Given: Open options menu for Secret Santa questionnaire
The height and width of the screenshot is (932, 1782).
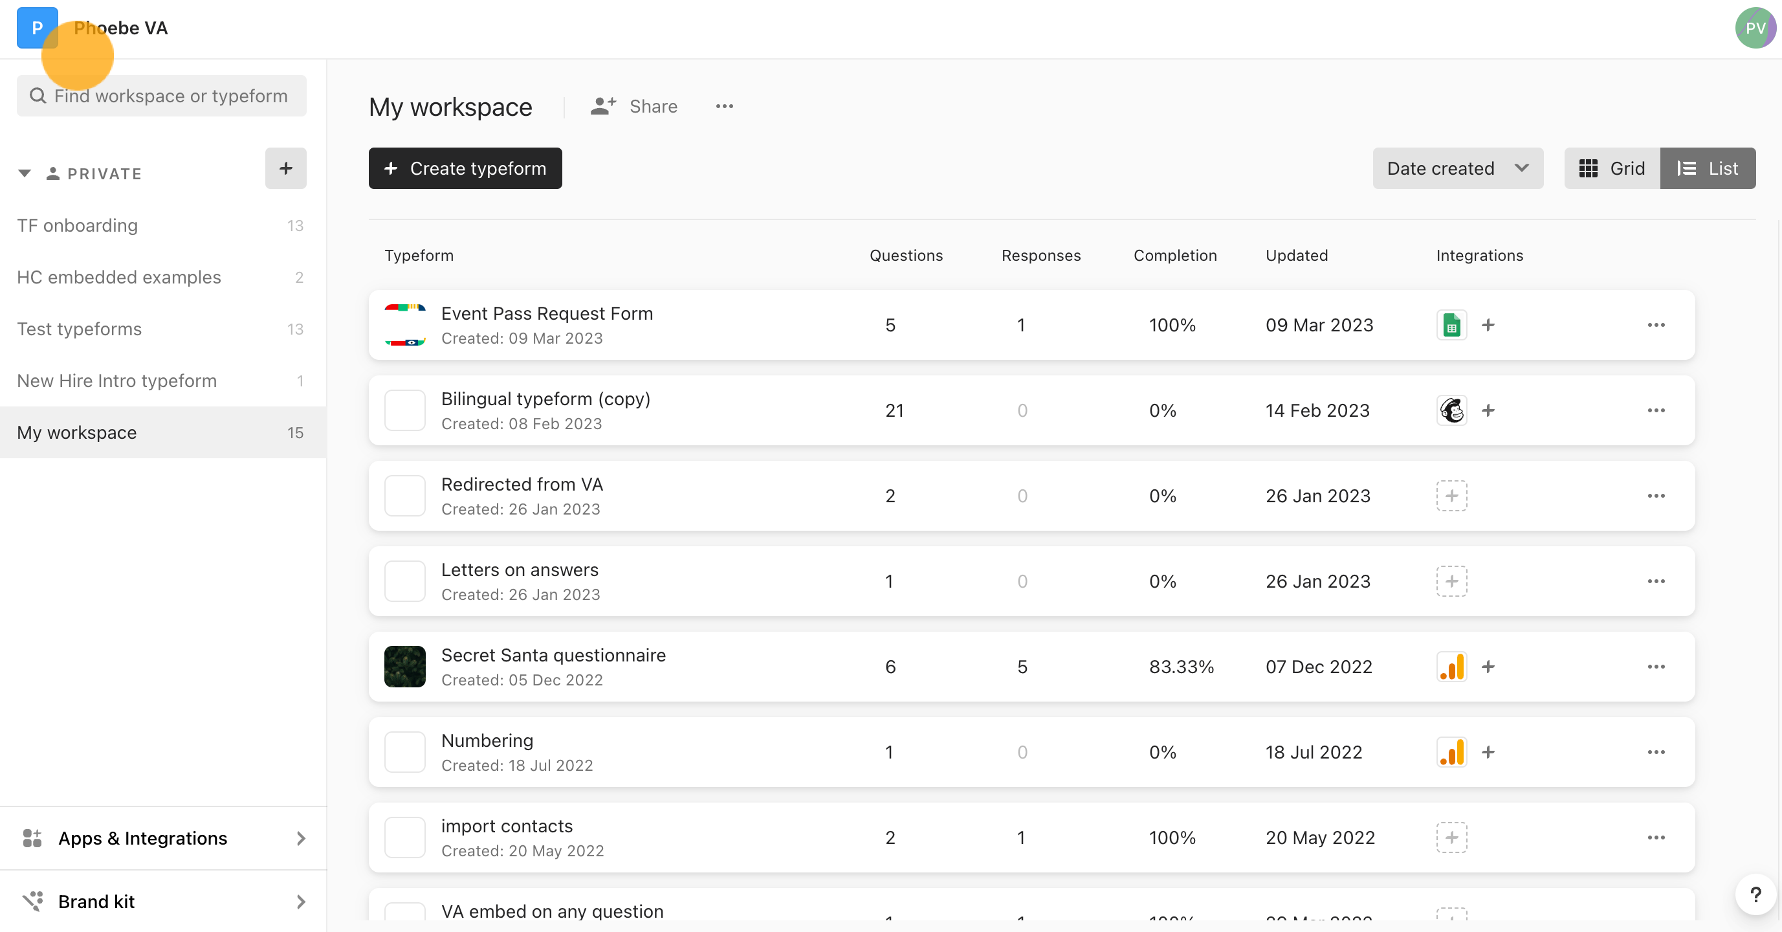Looking at the screenshot, I should [1655, 667].
